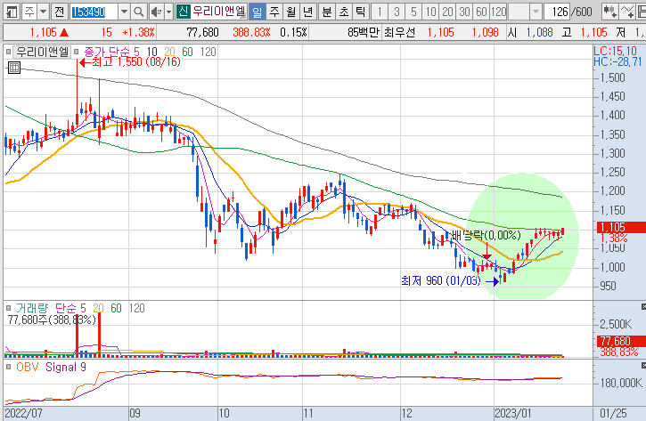This screenshot has width=646, height=421.
Task: Click the 85백만 trading value
Action: [363, 33]
